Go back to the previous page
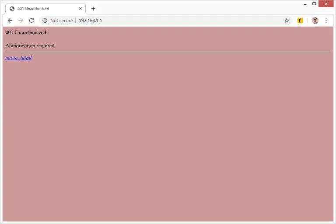 point(10,21)
